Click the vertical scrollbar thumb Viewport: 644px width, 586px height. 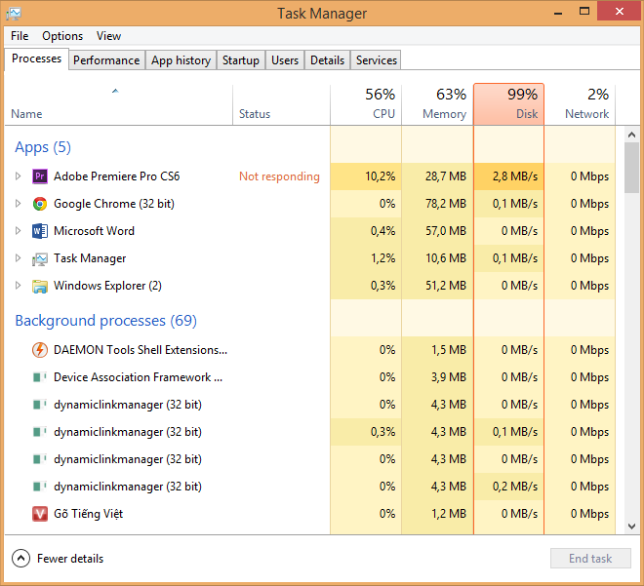[x=631, y=168]
